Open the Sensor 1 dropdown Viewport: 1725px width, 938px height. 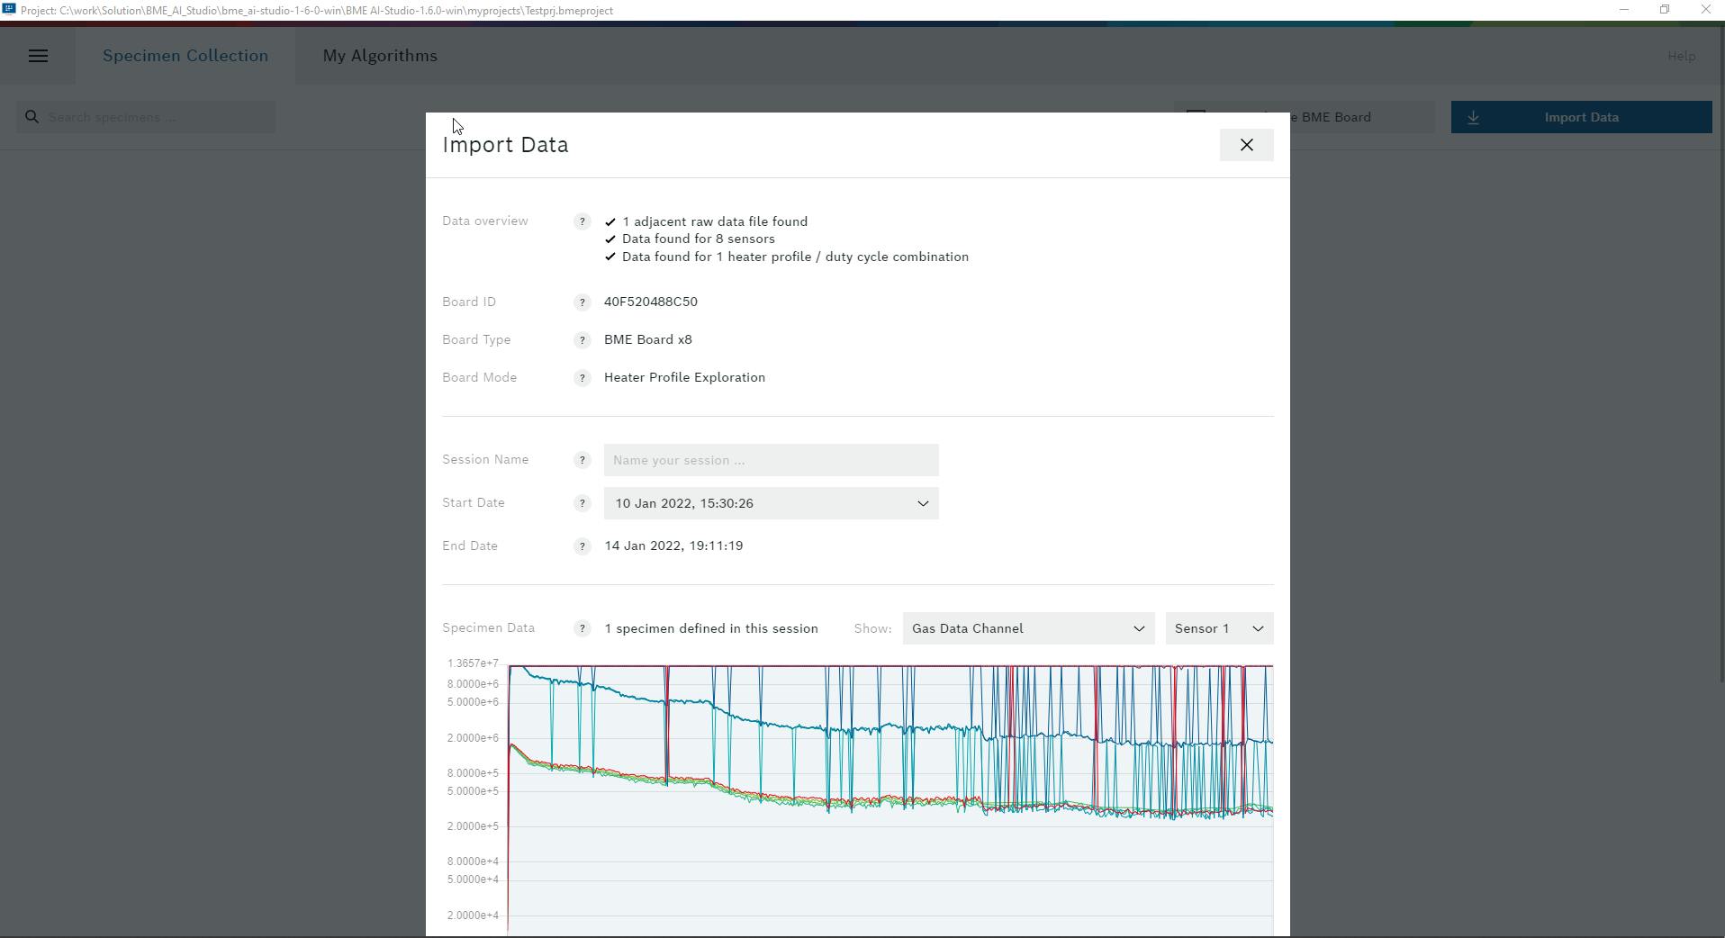tap(1218, 628)
